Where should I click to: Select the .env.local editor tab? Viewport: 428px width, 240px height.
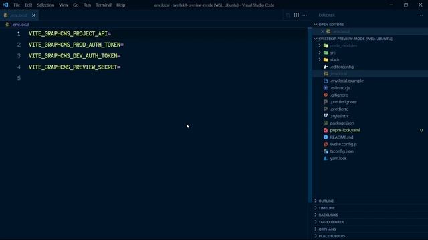(19, 15)
